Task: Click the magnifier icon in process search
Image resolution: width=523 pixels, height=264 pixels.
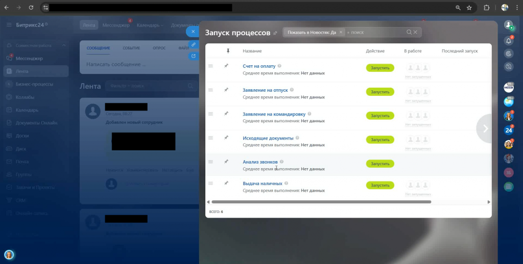Action: (x=409, y=32)
